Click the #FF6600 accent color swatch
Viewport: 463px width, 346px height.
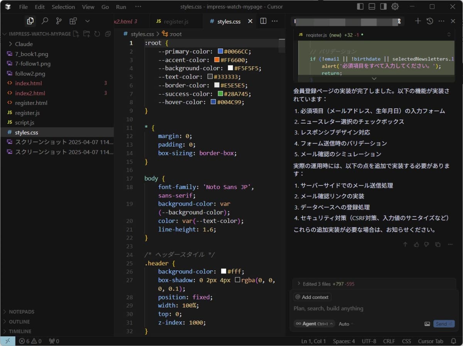(x=217, y=60)
